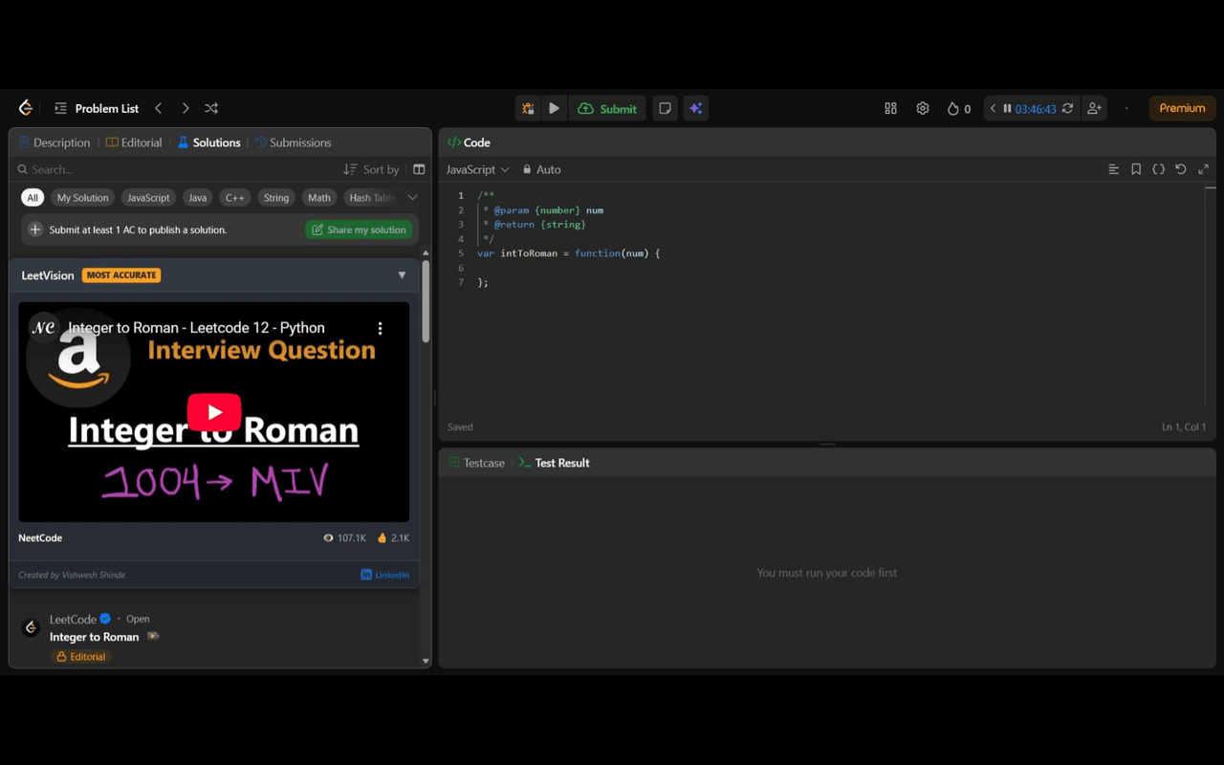
Task: Click the curly braces icon in editor
Action: [x=1158, y=169]
